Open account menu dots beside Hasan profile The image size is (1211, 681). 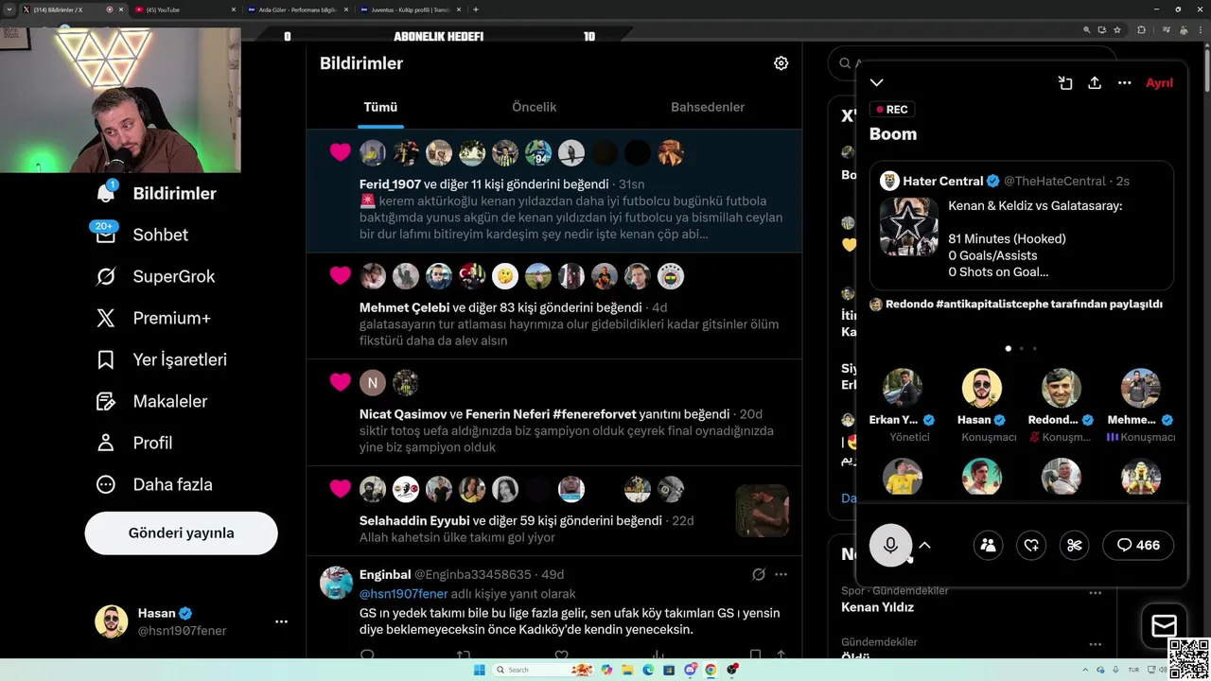tap(281, 621)
